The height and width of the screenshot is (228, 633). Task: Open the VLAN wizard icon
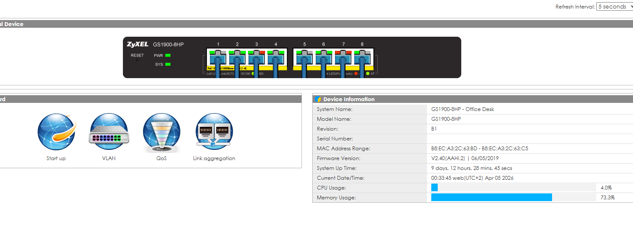pyautogui.click(x=109, y=132)
